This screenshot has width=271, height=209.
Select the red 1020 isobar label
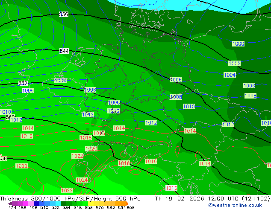coord(91,148)
